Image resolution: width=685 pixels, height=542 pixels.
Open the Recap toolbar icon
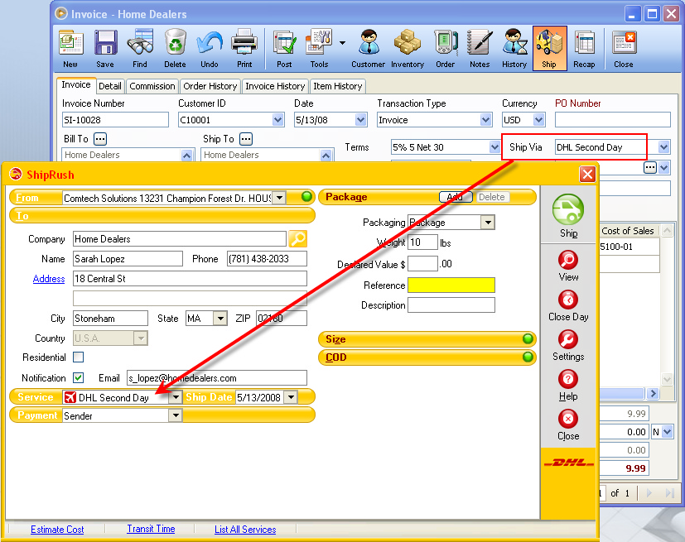pos(584,44)
